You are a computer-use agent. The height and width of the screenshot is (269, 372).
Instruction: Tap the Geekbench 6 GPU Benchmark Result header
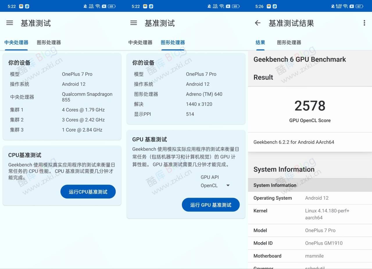tap(300, 68)
